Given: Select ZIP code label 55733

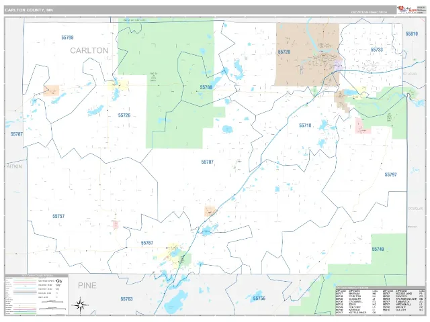Looking at the screenshot, I should [x=377, y=50].
